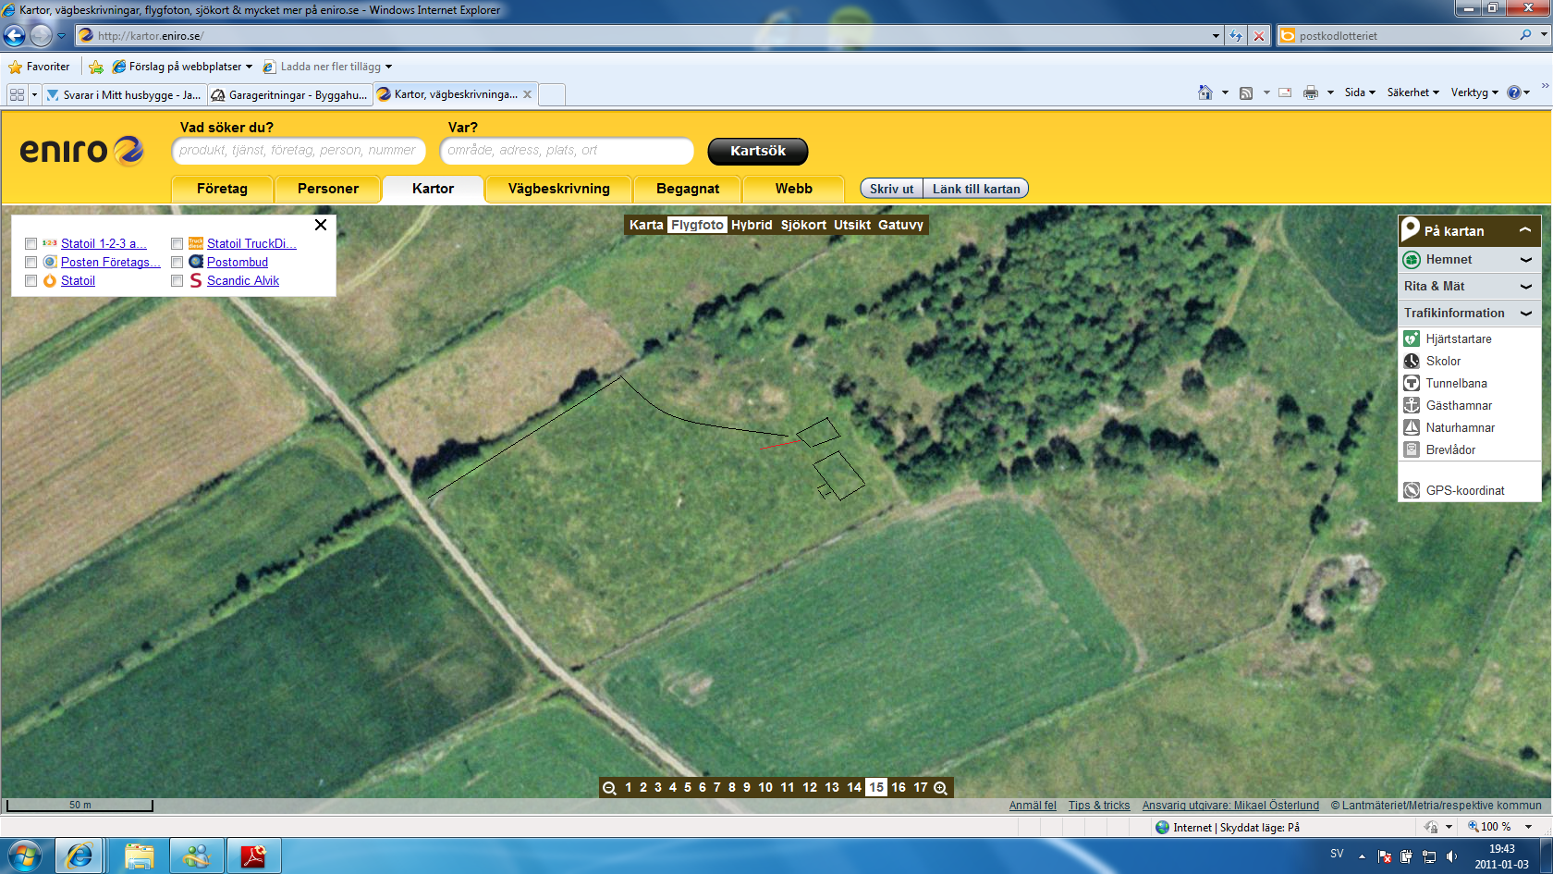This screenshot has height=874, width=1553.
Task: Click the Tunnelbana layer icon
Action: tap(1412, 384)
